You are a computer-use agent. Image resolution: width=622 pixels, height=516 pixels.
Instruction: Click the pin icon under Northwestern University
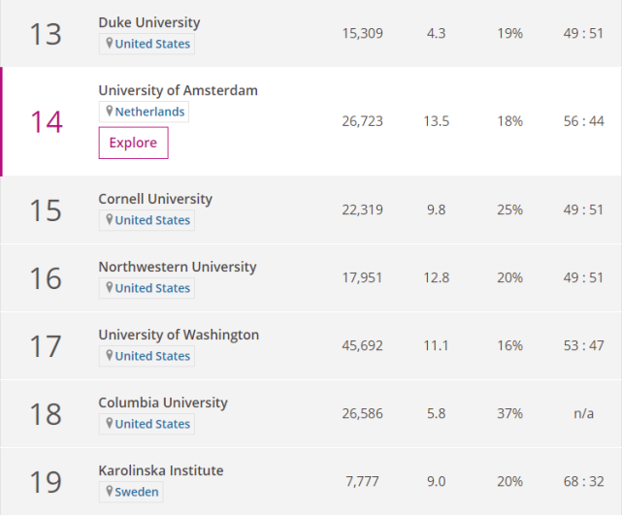point(110,288)
